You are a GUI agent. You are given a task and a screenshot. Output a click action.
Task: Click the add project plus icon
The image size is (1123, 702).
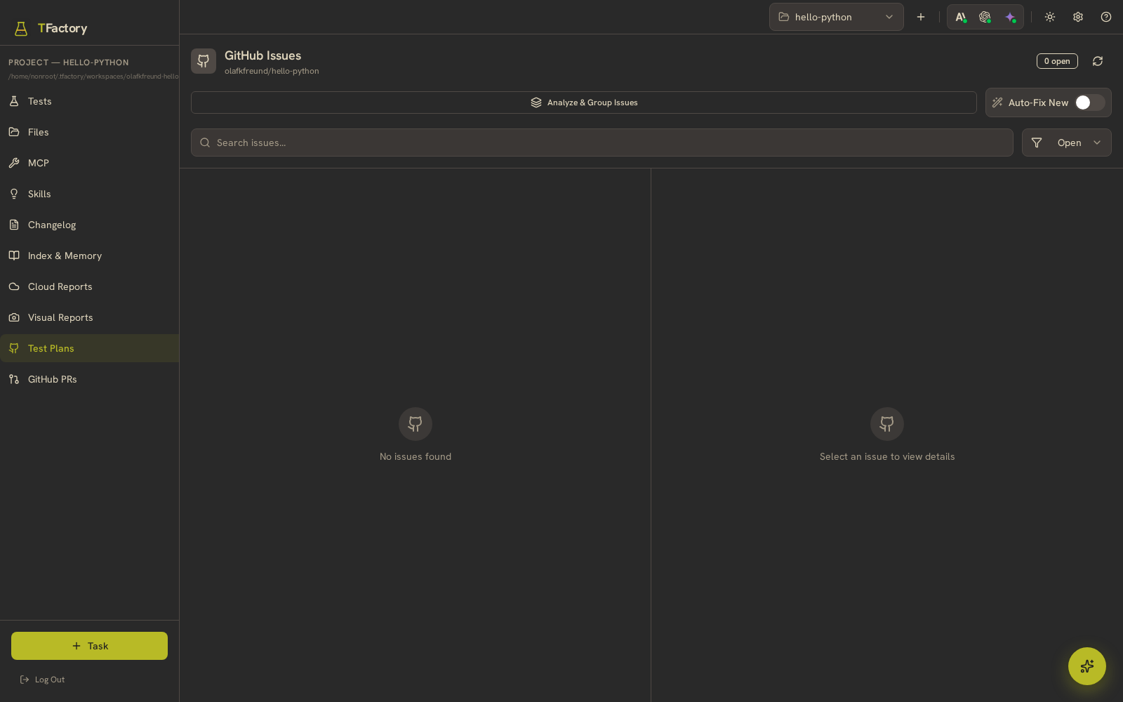[x=921, y=17]
